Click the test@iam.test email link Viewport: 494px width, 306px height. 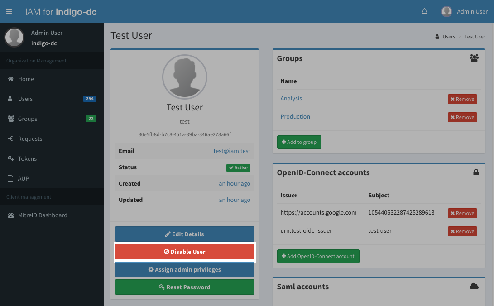click(x=232, y=151)
